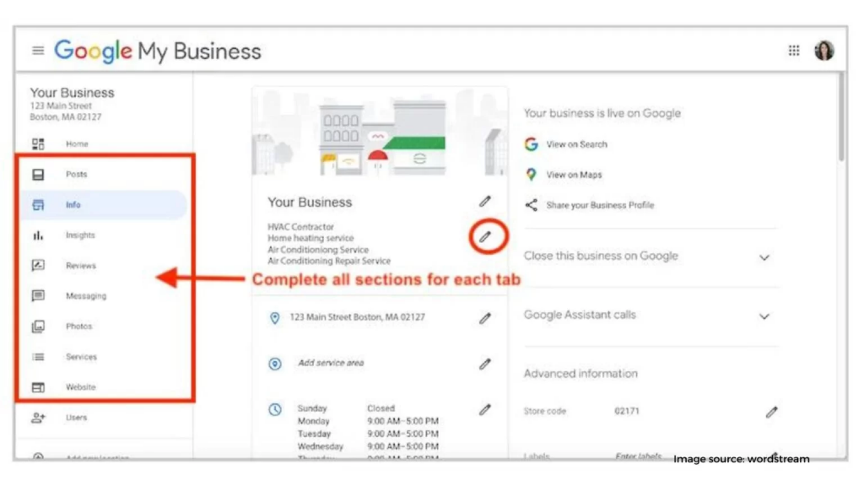Click Share your Business Profile
Image resolution: width=864 pixels, height=486 pixels.
(x=600, y=205)
